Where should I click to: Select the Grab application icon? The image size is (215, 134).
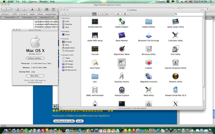(x=122, y=63)
